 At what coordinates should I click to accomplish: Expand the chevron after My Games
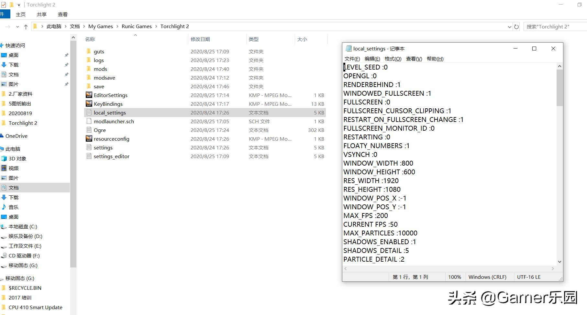tap(117, 27)
